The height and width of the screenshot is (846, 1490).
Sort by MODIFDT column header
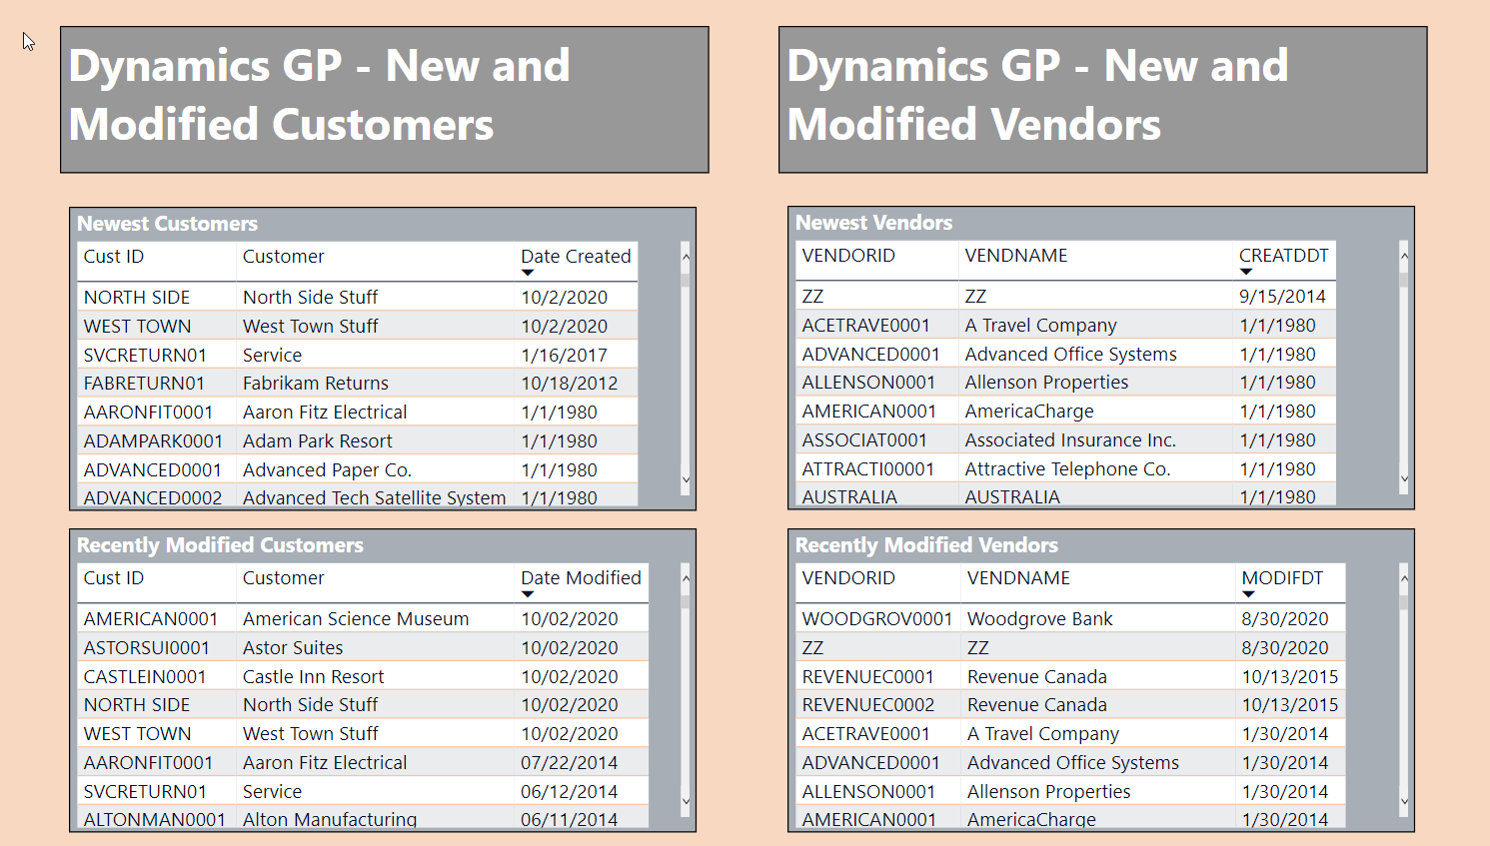1282,578
